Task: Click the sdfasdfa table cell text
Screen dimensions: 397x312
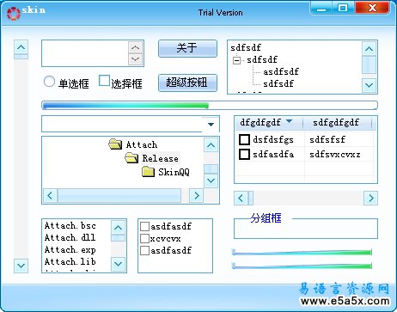Action: [x=273, y=155]
